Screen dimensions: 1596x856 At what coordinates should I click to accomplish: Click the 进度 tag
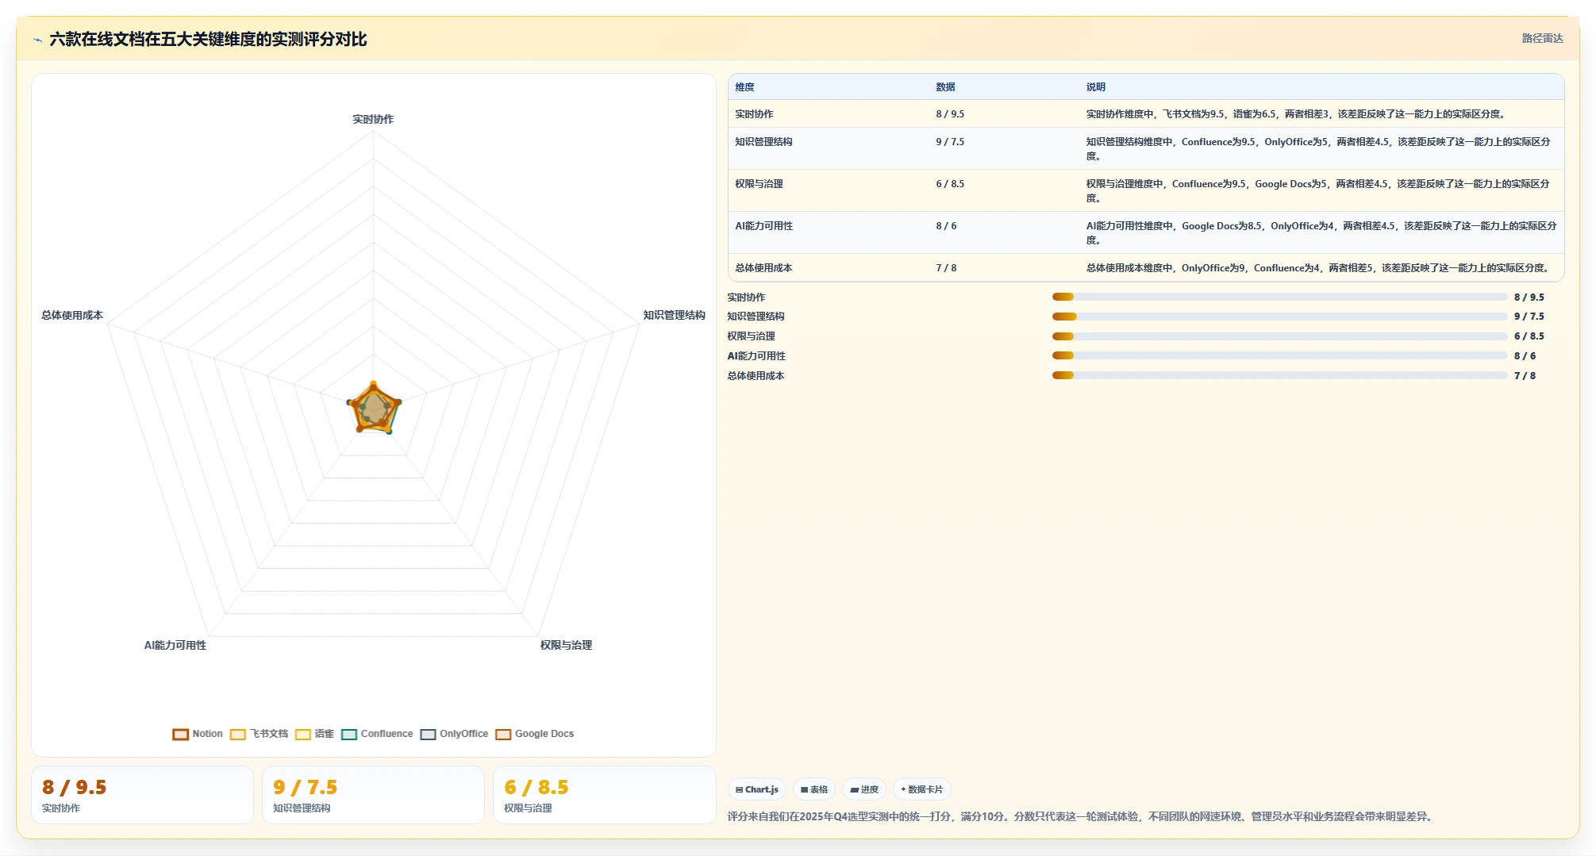coord(864,789)
